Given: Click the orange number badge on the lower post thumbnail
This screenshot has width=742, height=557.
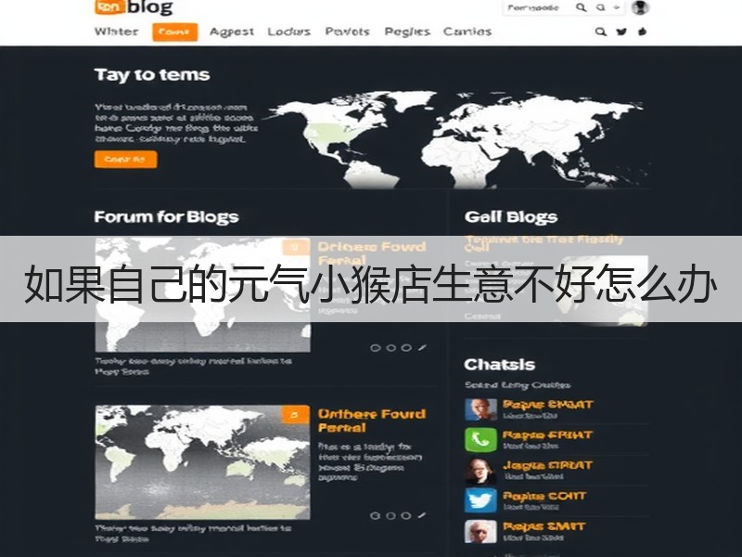Looking at the screenshot, I should [x=295, y=414].
